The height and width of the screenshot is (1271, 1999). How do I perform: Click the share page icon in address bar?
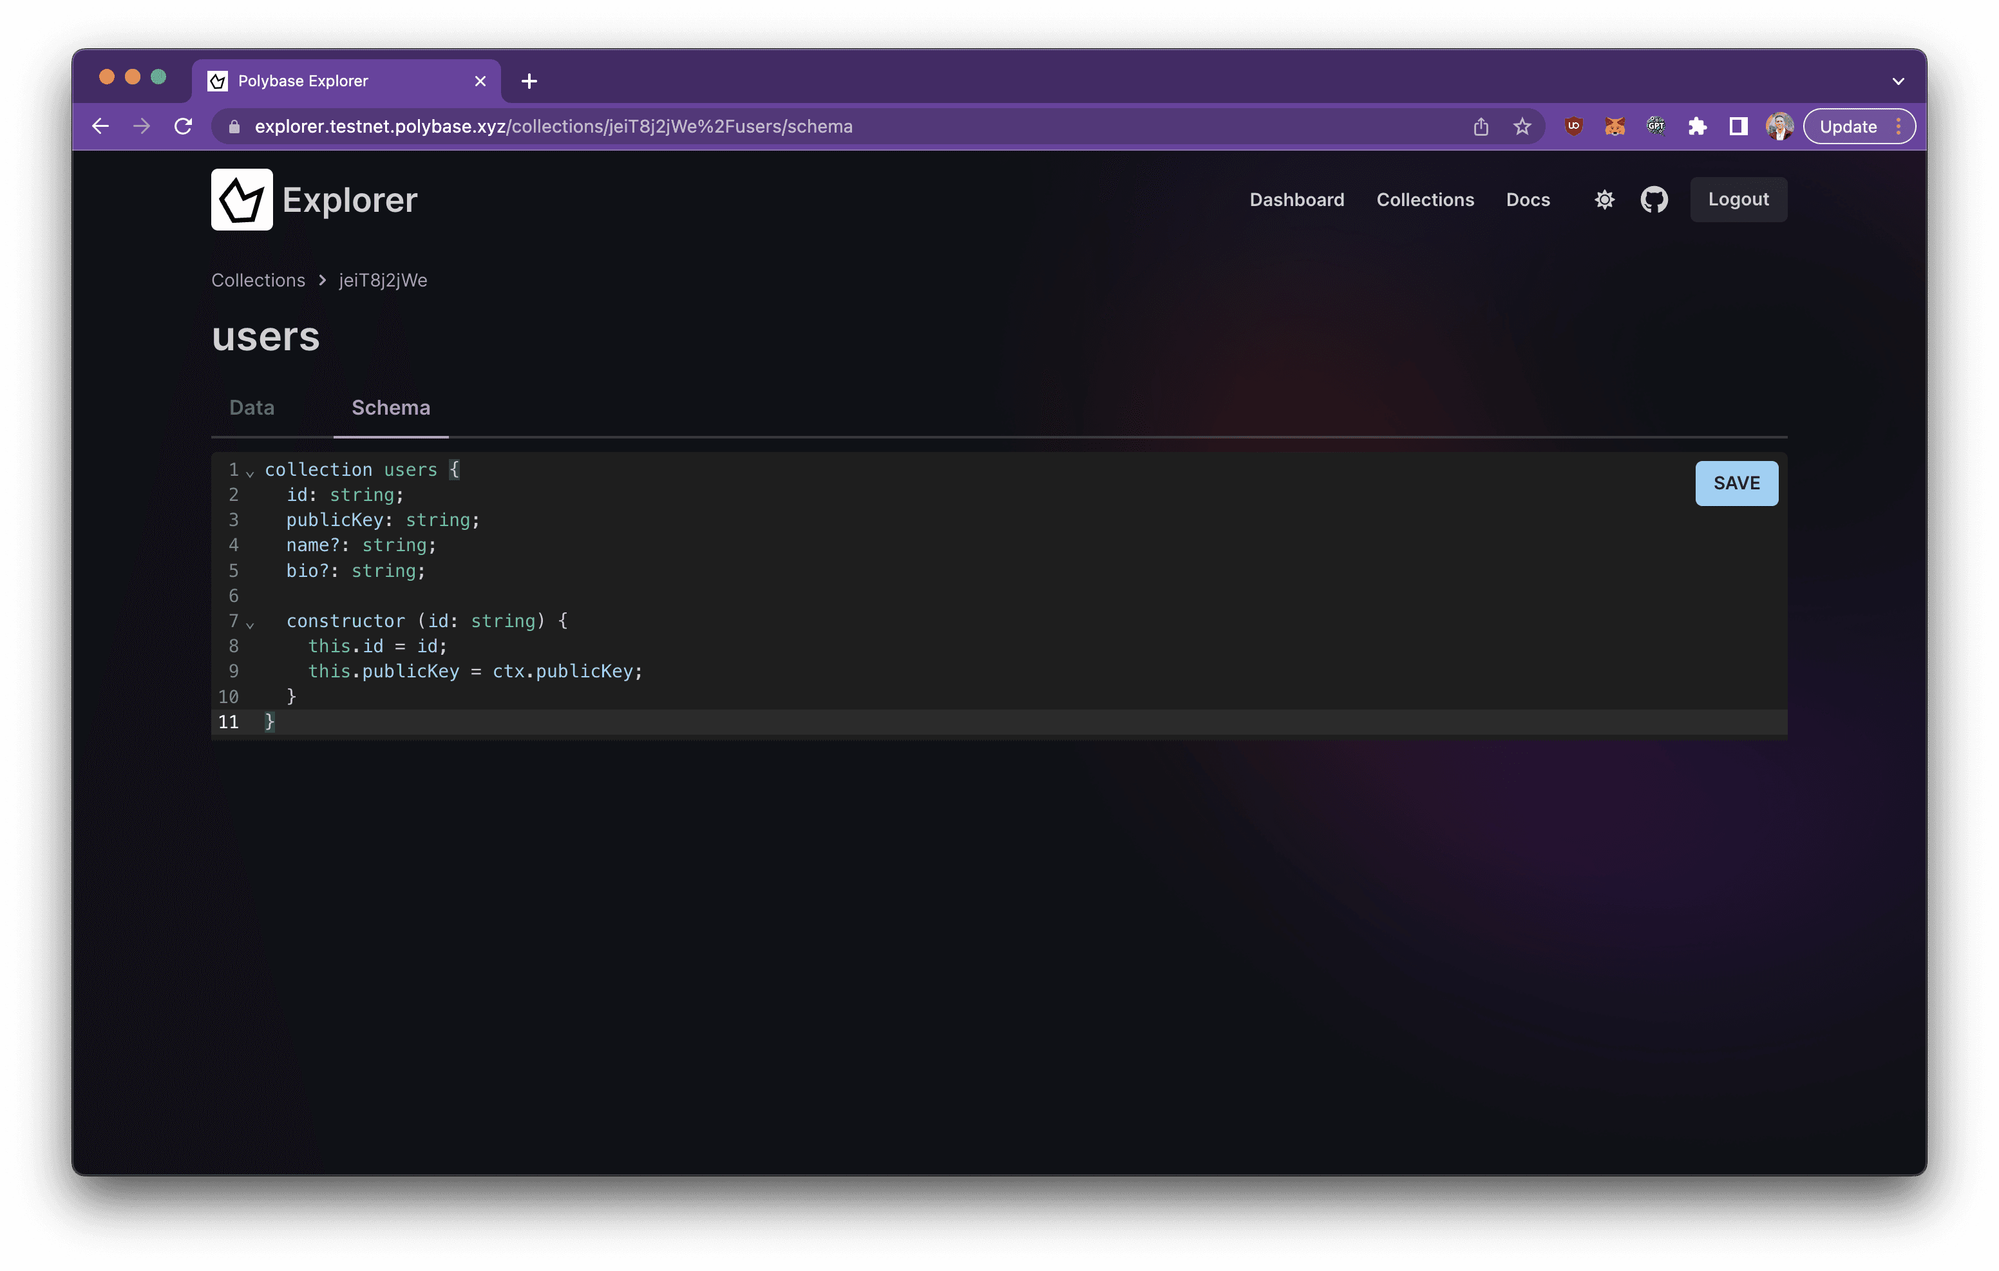pos(1480,126)
